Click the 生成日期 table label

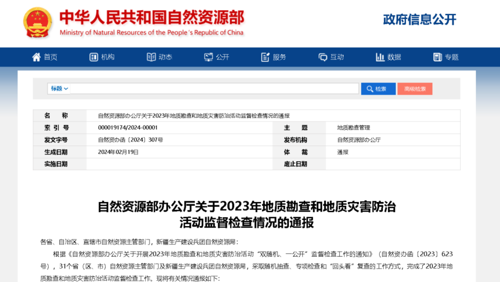[56, 152]
